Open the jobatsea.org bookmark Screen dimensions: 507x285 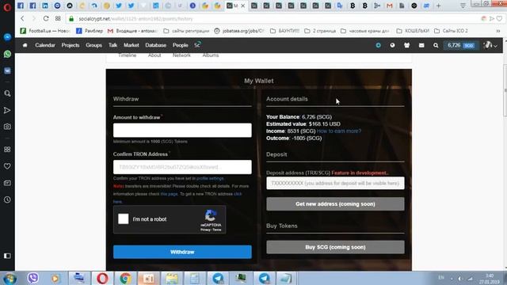(x=239, y=31)
